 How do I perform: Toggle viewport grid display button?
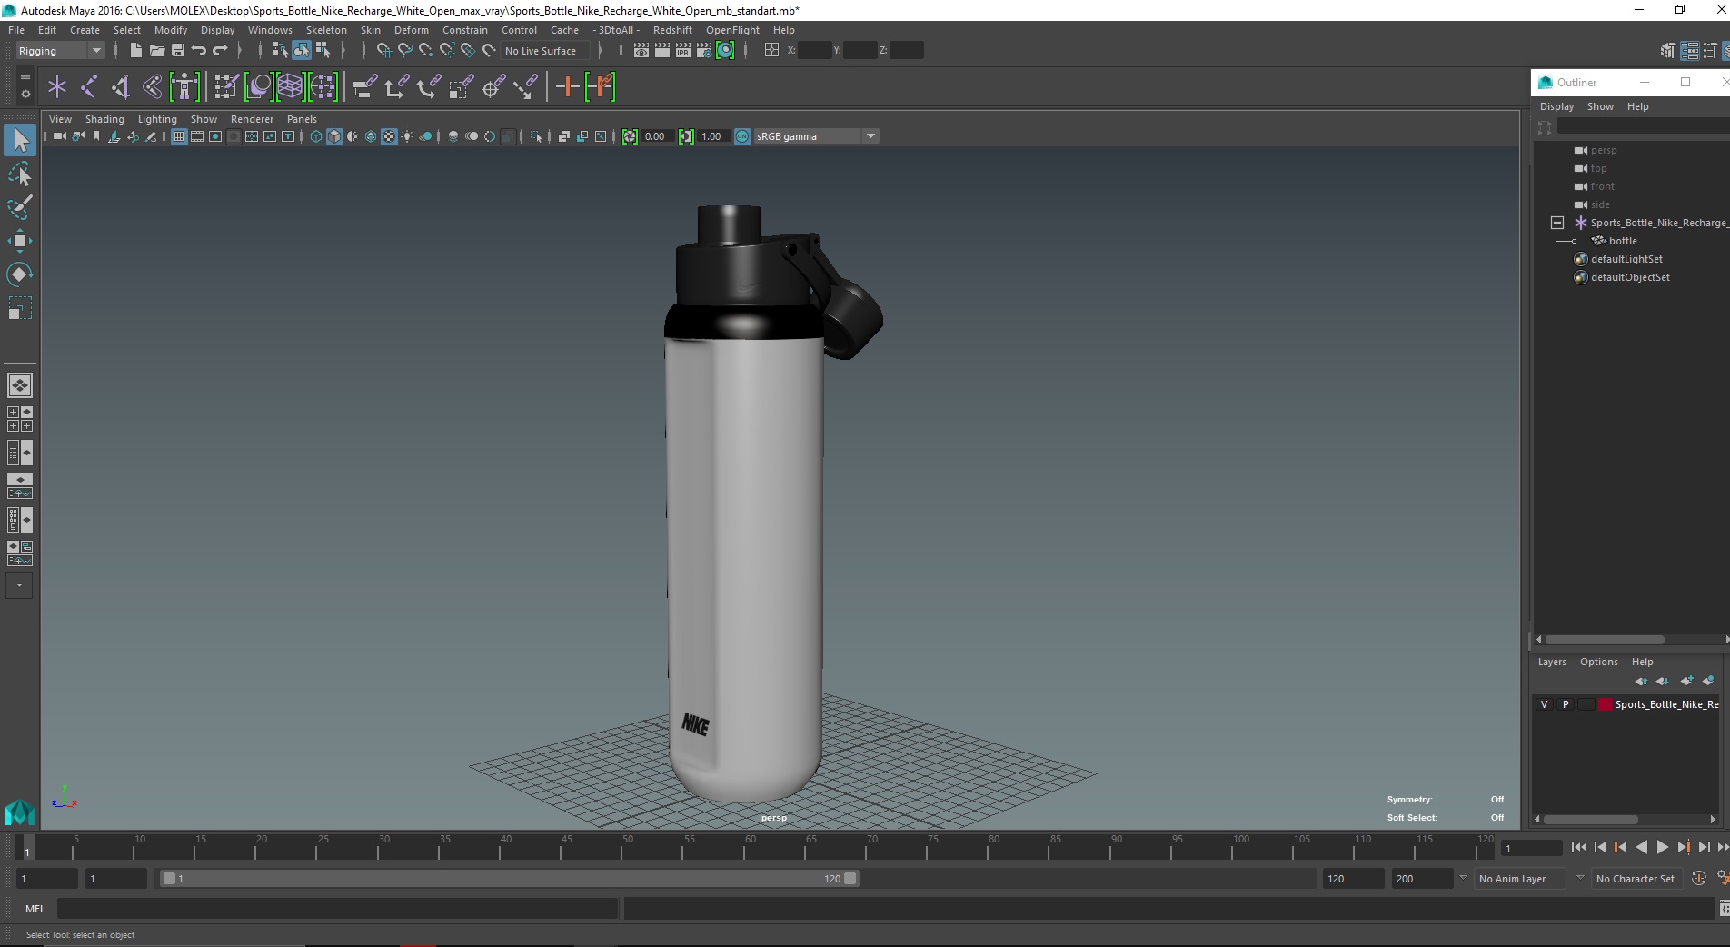179,136
